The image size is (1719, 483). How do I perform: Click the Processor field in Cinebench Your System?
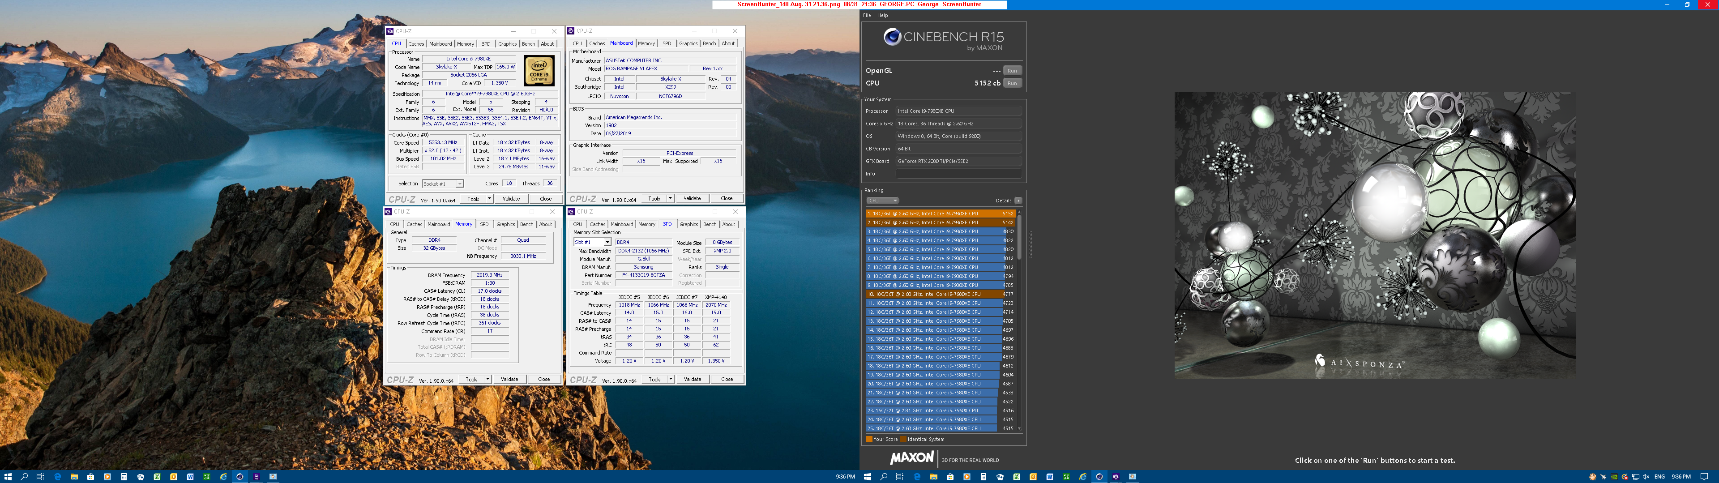(958, 111)
